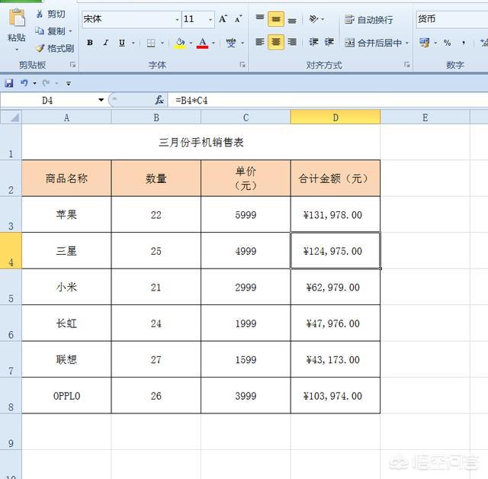The width and height of the screenshot is (488, 479).
Task: Open clipboard (剪贴板) dialog launcher
Action: tap(72, 64)
